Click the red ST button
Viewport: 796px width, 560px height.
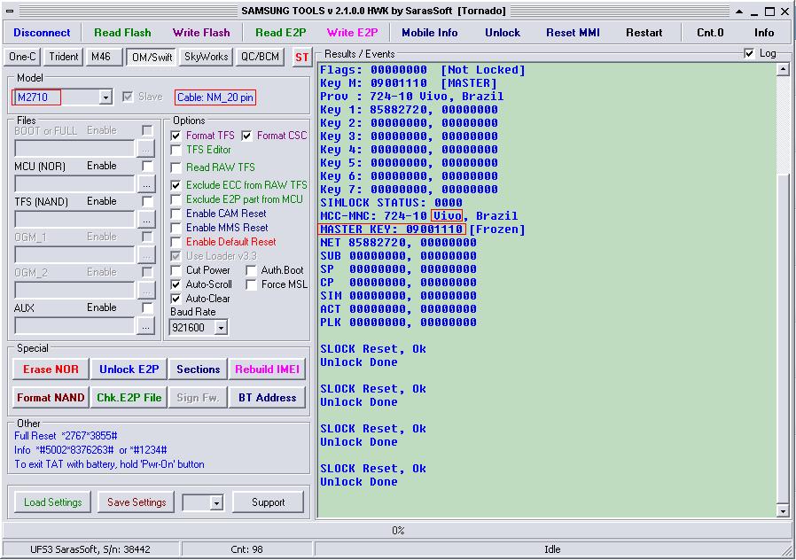[301, 58]
